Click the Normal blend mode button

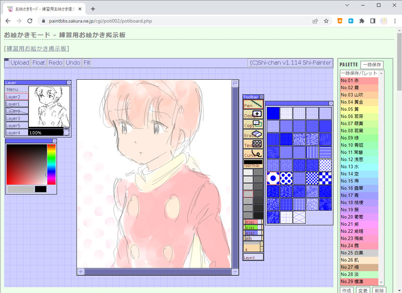(x=253, y=164)
